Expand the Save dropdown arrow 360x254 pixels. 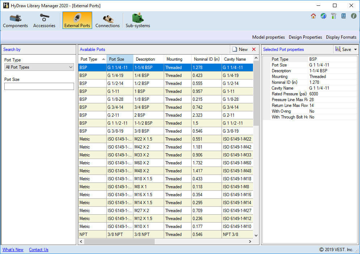tap(355, 49)
